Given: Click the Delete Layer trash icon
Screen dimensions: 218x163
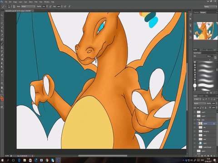Looking at the screenshot, I should tap(215, 156).
